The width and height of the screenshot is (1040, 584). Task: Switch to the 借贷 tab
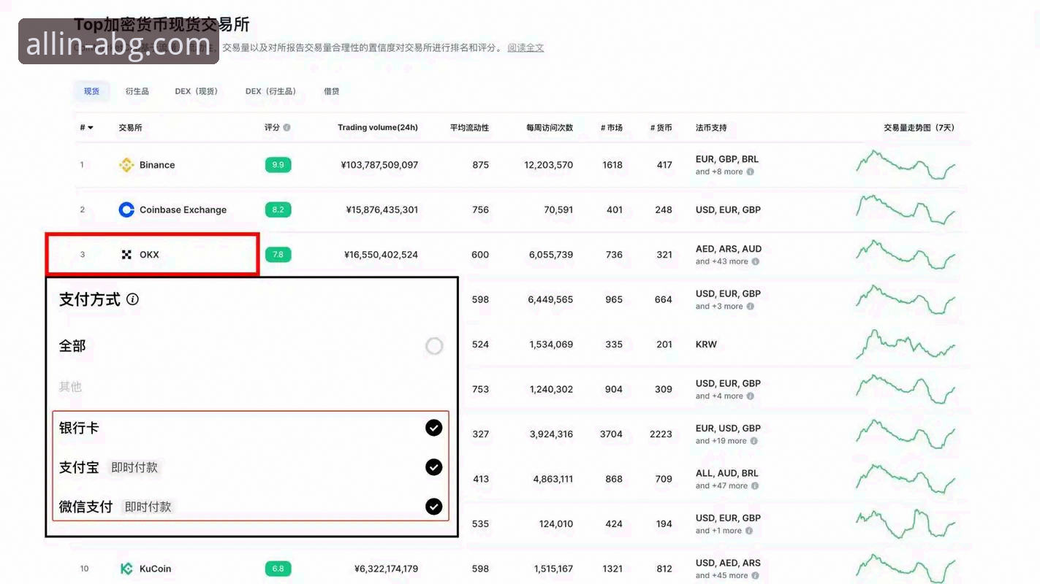point(332,91)
